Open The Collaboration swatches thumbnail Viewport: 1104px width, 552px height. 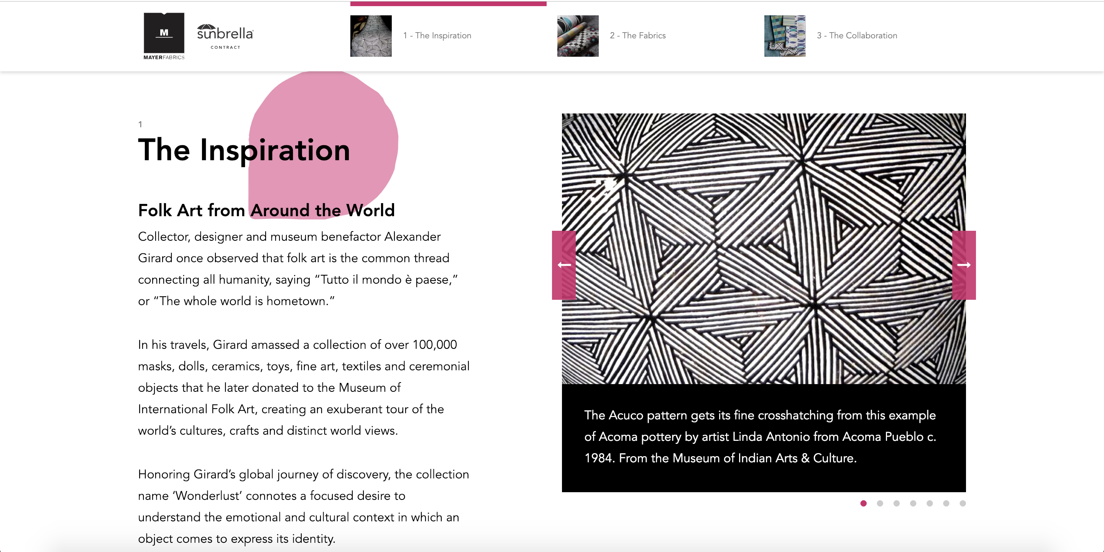pyautogui.click(x=784, y=36)
